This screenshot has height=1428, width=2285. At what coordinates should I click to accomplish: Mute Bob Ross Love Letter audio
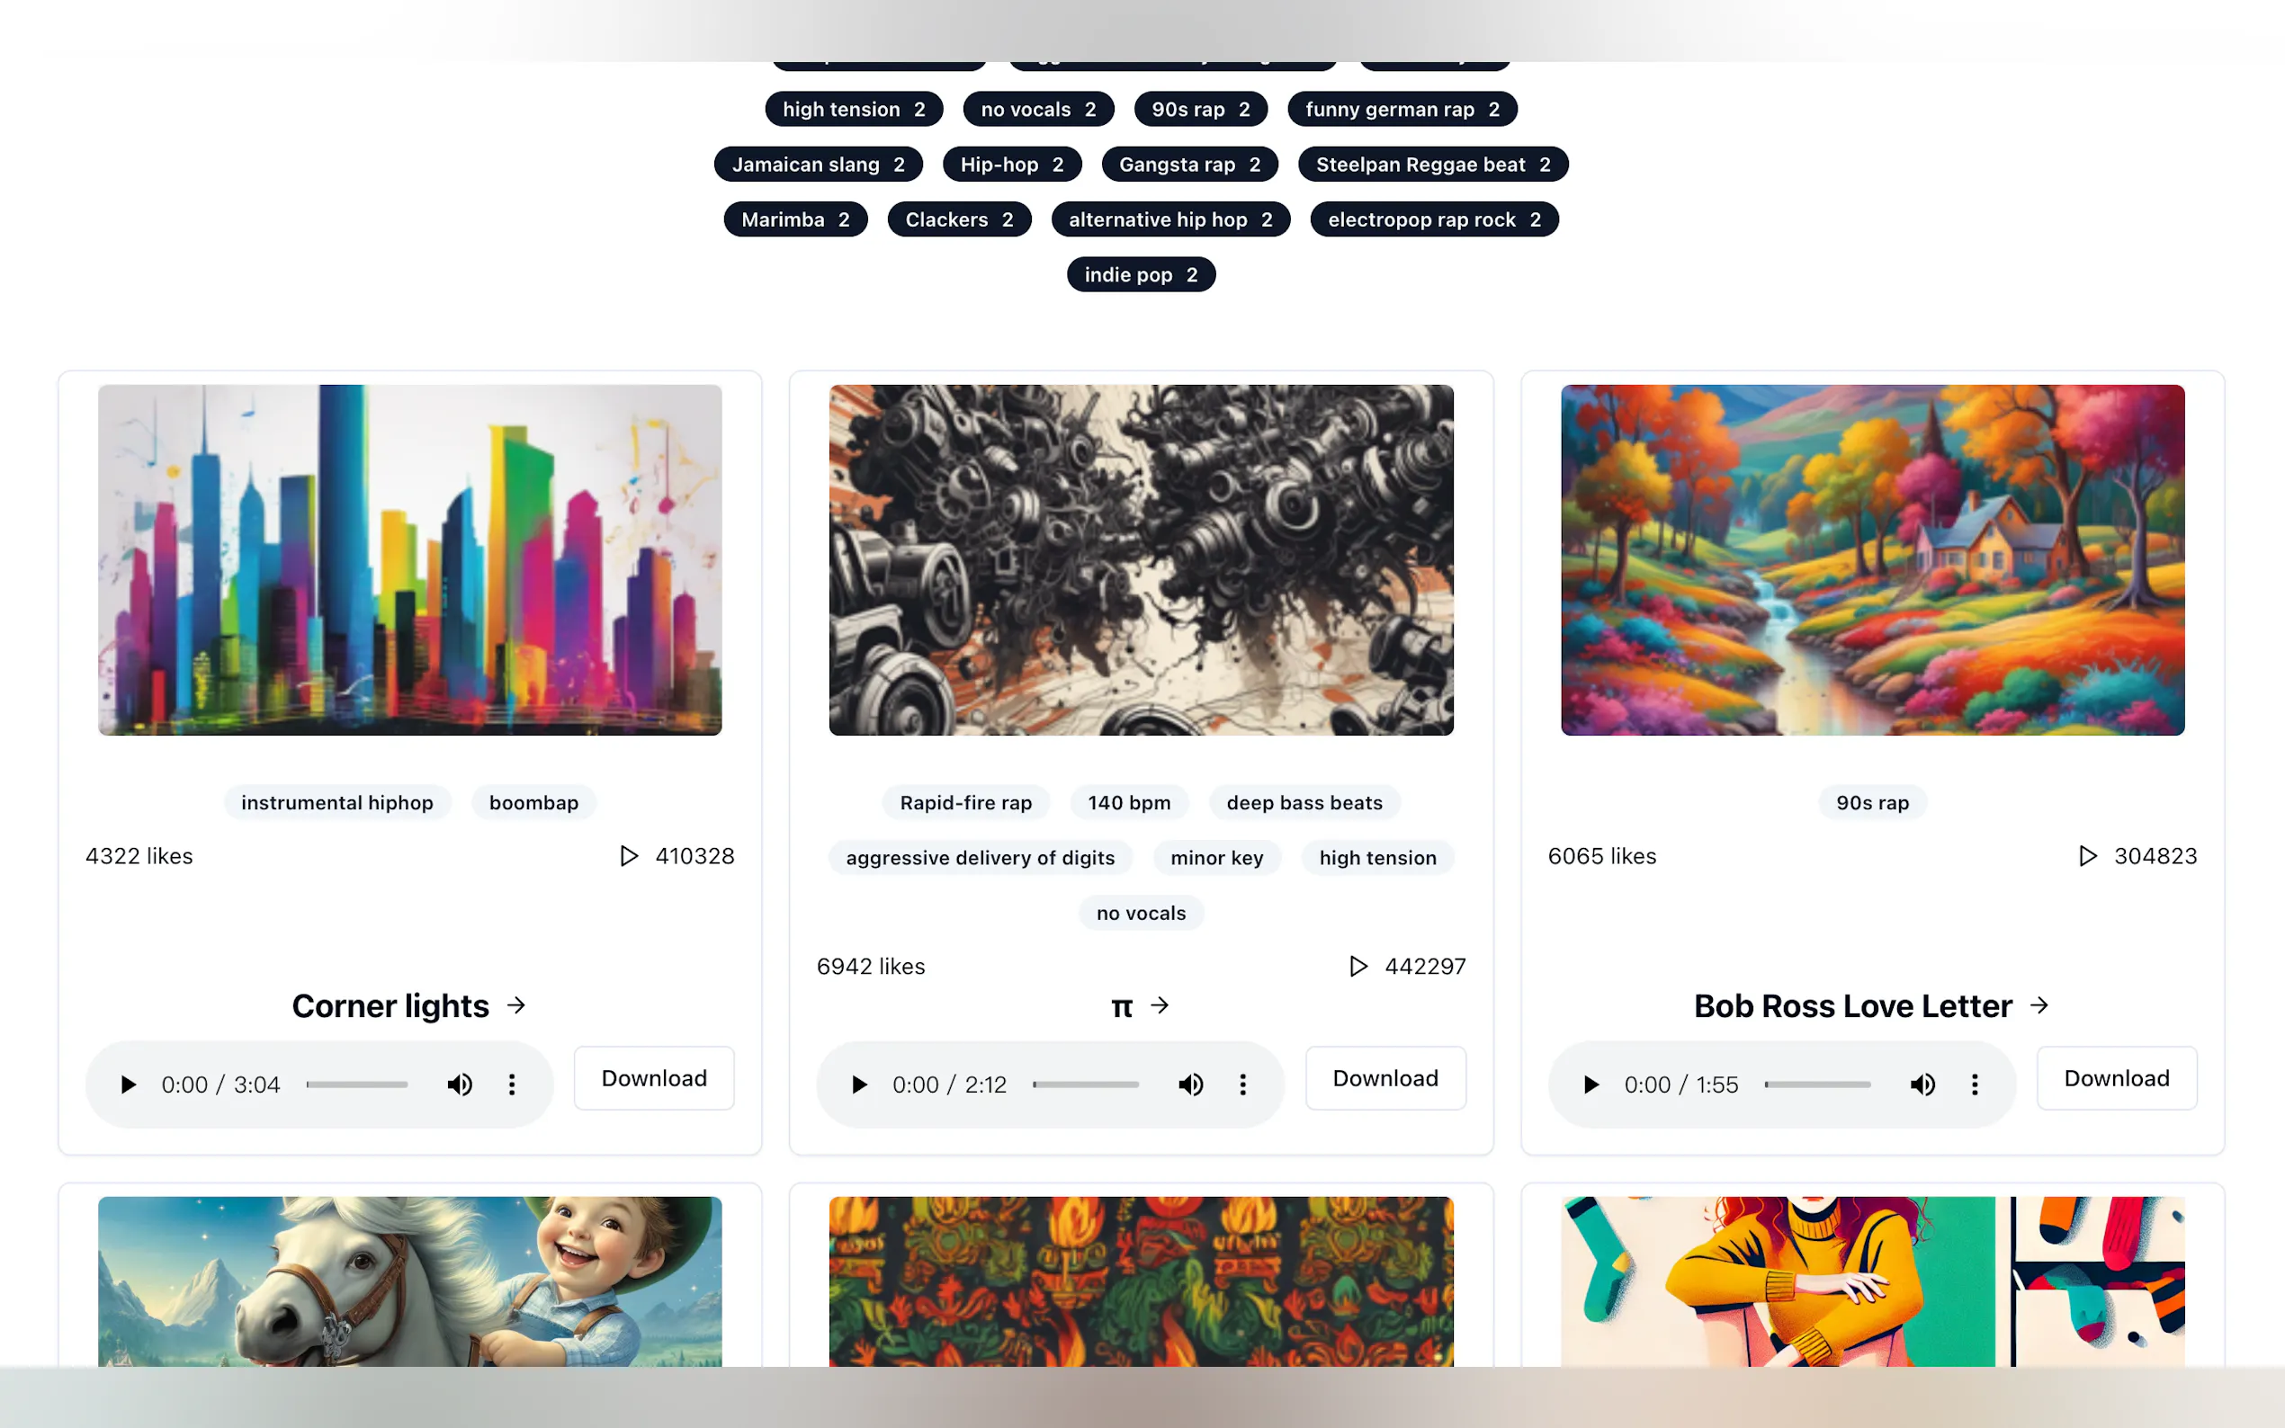click(x=1923, y=1084)
